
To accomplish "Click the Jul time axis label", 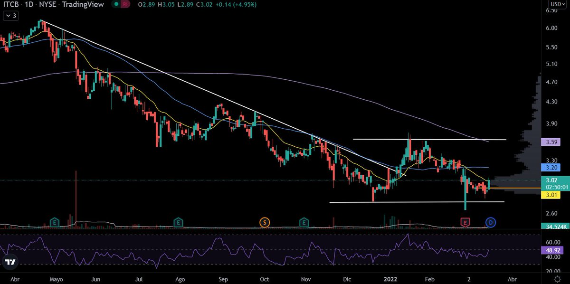I will 139,278.
